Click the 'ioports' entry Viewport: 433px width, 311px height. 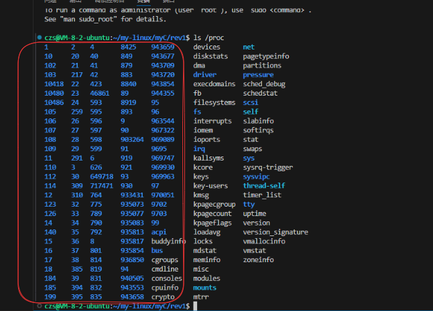(x=206, y=140)
